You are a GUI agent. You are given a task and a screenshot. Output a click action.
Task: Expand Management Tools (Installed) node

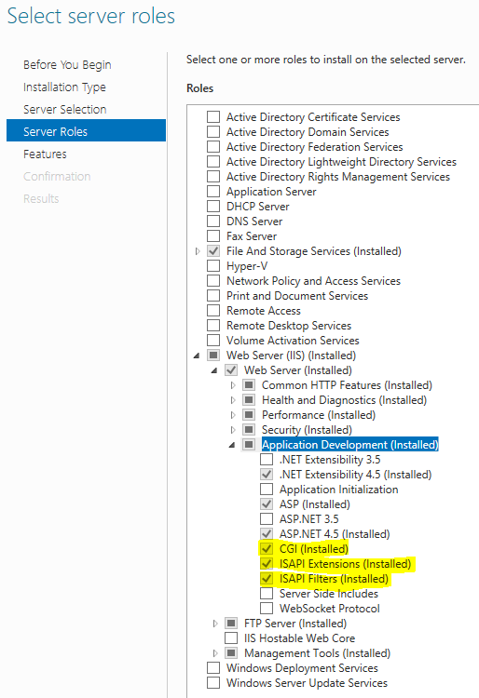(x=215, y=653)
